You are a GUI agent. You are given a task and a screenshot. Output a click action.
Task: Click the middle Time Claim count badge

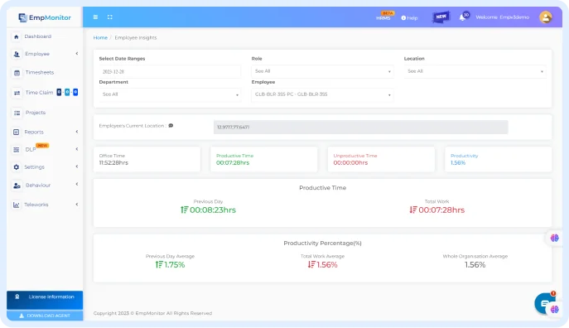coord(67,92)
